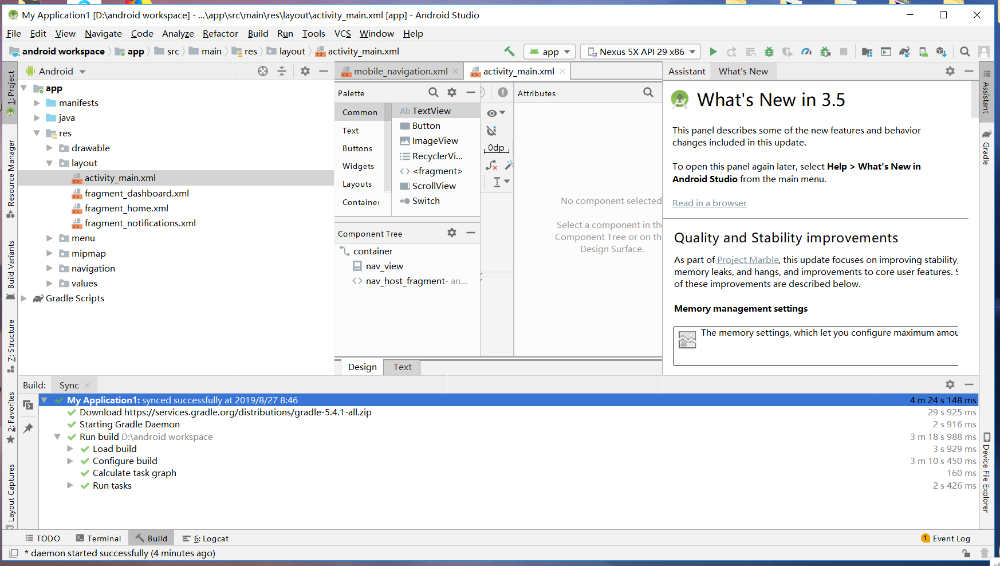Select fragment_home.xml in project tree
The image size is (1000, 566).
126,209
